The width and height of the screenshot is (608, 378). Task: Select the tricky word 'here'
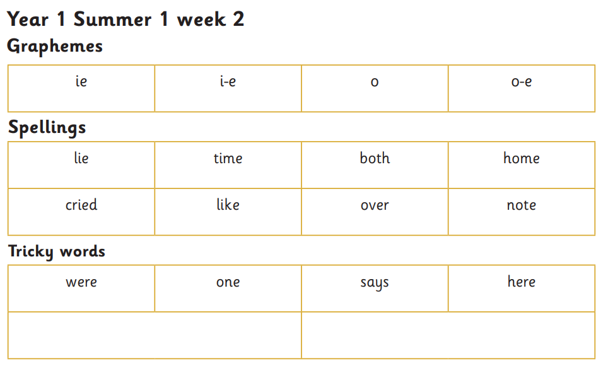[x=522, y=281]
